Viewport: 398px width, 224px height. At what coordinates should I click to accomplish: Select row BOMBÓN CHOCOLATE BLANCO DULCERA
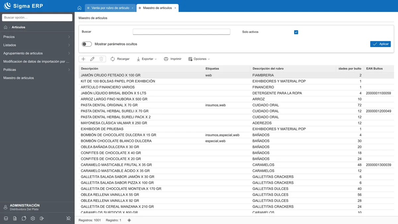[x=236, y=141]
